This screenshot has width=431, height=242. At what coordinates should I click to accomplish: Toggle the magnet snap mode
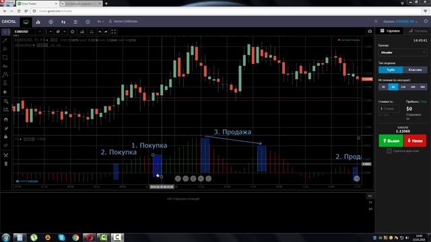[x=6, y=120]
